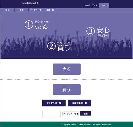
Task: Expand the アーティストで search-type dropdown
Action: point(70,114)
